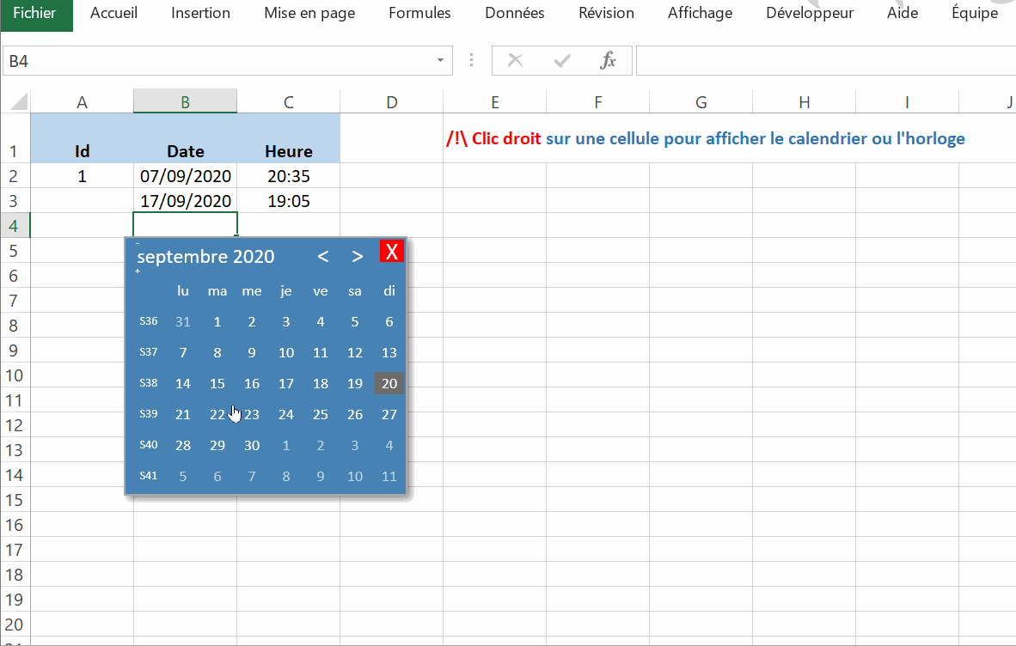Open the green Fichier menu

point(34,13)
